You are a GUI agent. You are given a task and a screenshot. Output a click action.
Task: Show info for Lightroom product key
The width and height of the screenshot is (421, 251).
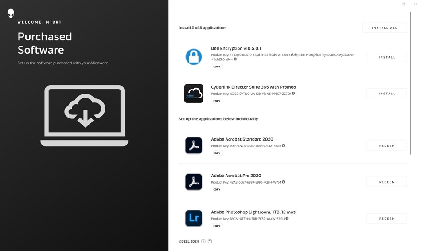pyautogui.click(x=287, y=218)
